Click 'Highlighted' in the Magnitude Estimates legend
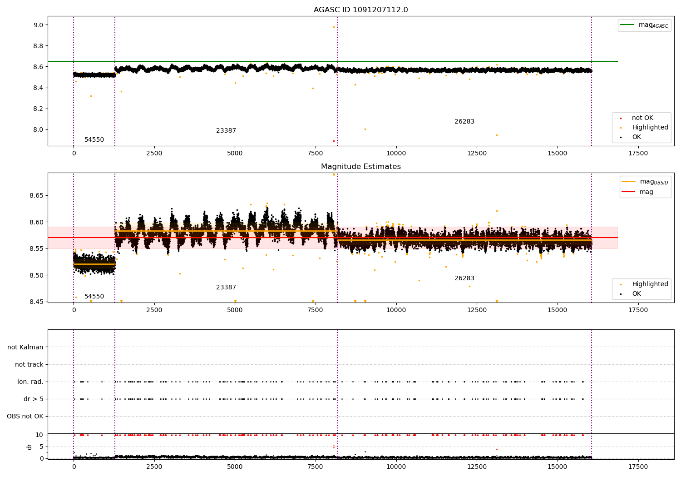The width and height of the screenshot is (681, 477). pyautogui.click(x=650, y=284)
